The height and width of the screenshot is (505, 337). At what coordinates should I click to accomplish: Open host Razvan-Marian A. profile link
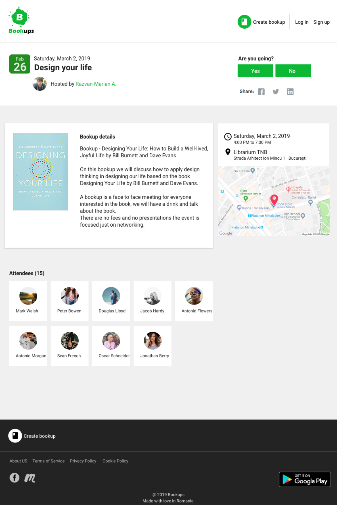click(96, 84)
